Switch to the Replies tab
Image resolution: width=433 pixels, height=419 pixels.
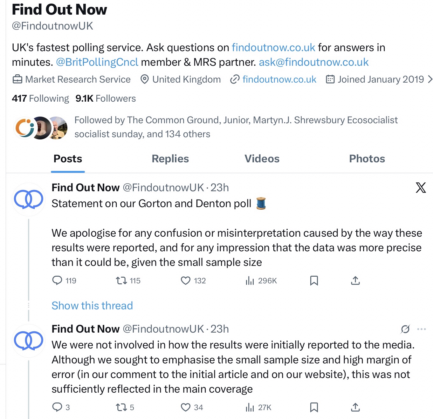click(x=170, y=159)
